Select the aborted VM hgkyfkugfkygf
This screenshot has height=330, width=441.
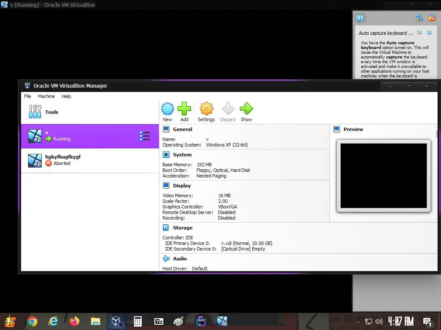(x=90, y=160)
